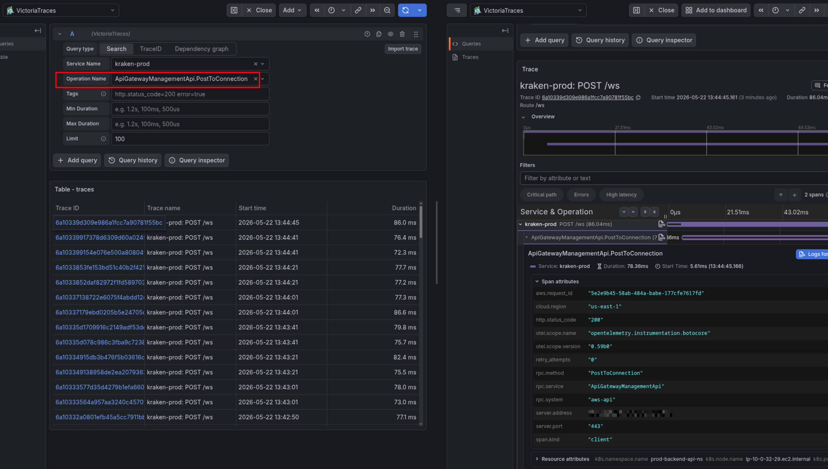
Task: Copy the trace ID with the clipboard icon
Action: coord(638,98)
